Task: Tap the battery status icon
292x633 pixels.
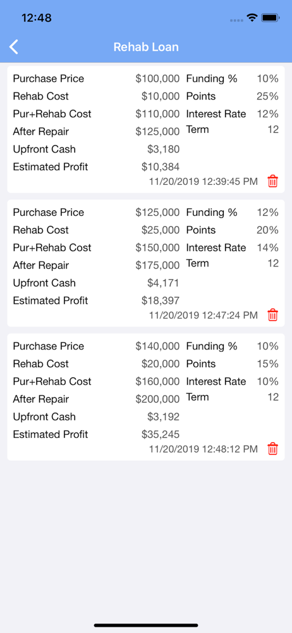Action: pyautogui.click(x=271, y=18)
